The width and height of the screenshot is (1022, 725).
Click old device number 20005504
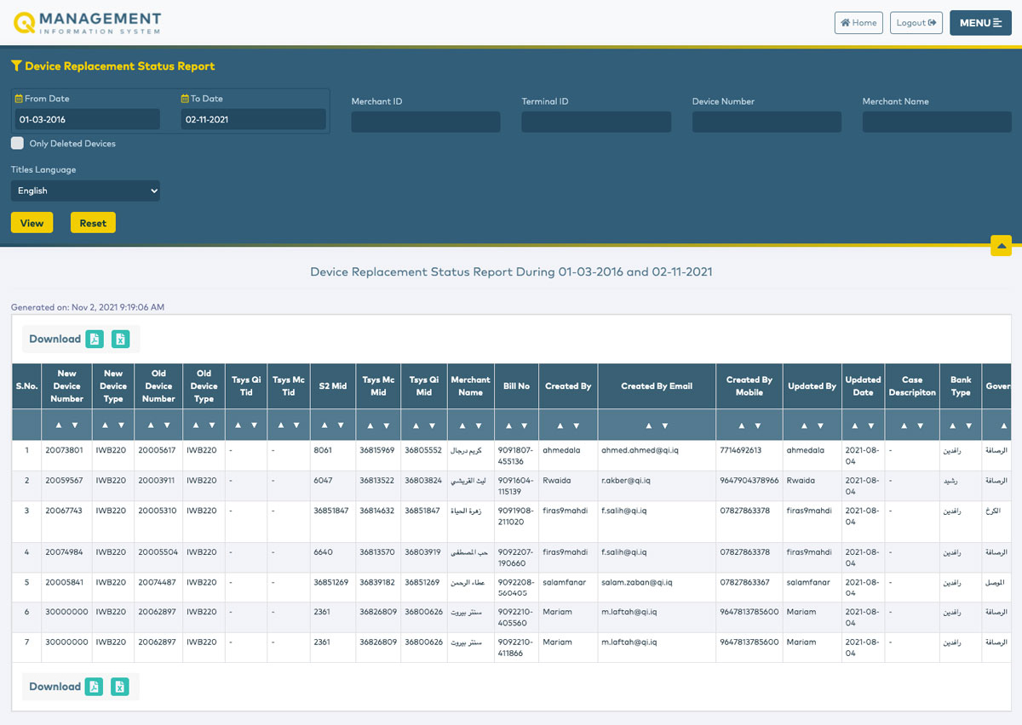click(x=158, y=552)
